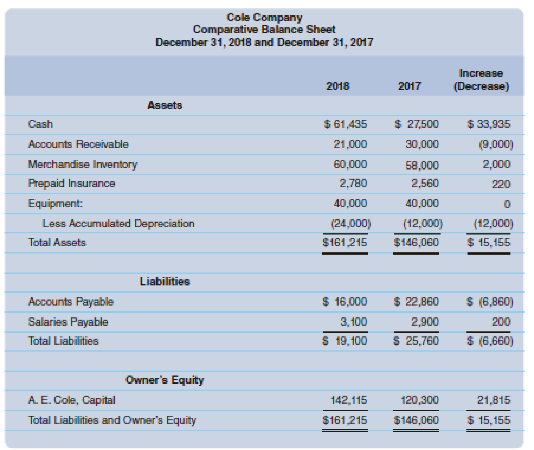Click Total Liabilities 2018 value '$ 19,100'
The height and width of the screenshot is (450, 534).
(x=345, y=341)
